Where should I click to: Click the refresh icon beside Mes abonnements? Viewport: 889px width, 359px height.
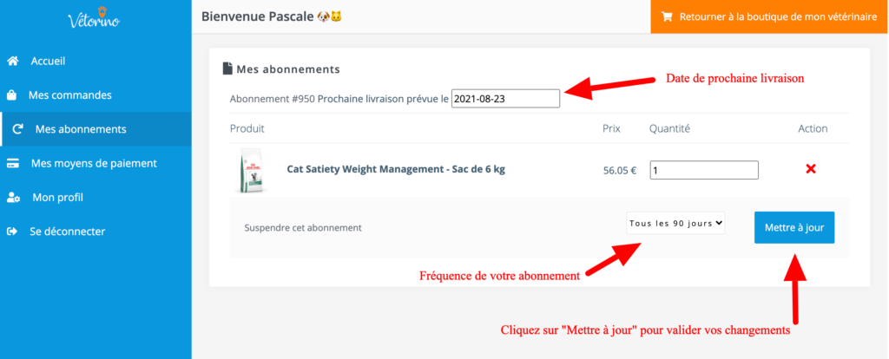pos(17,129)
